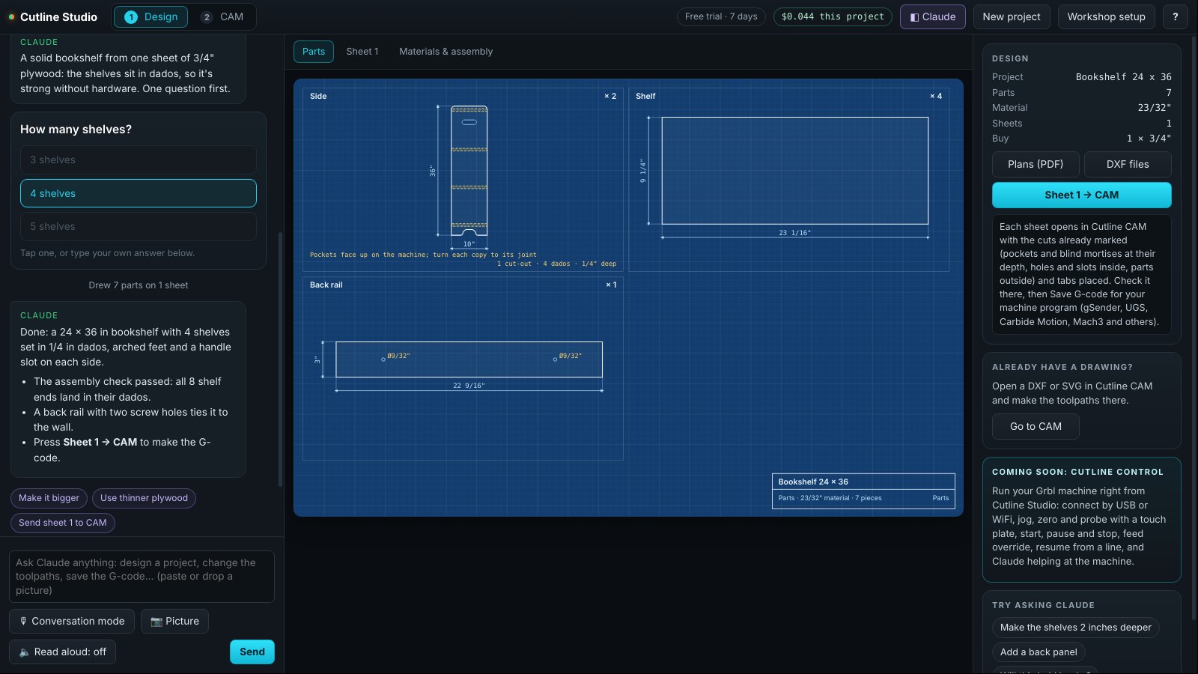Enable Conversation mode
The height and width of the screenshot is (674, 1198).
coord(72,622)
